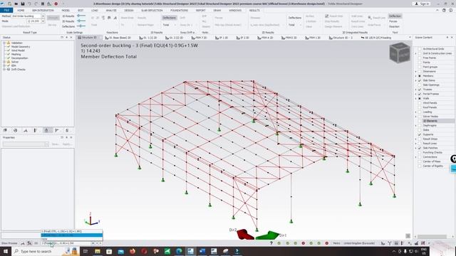Select the highlighted loadcase in dropdown list

[72, 235]
